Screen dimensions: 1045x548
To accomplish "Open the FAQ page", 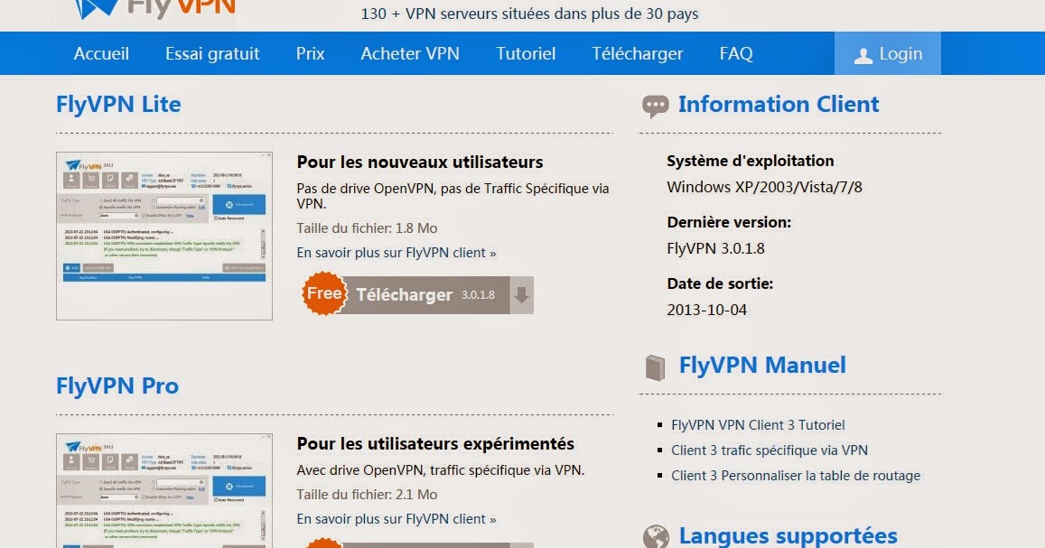I will (736, 54).
